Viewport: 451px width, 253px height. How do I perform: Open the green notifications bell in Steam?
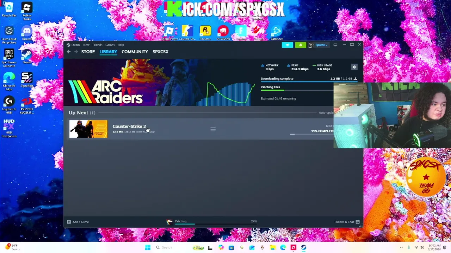[x=301, y=45]
